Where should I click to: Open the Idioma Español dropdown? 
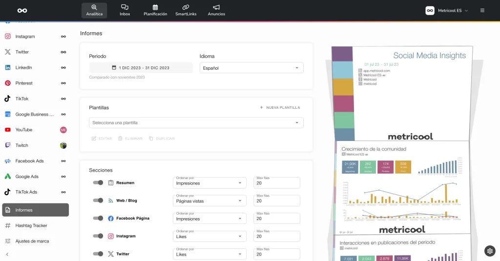(251, 68)
